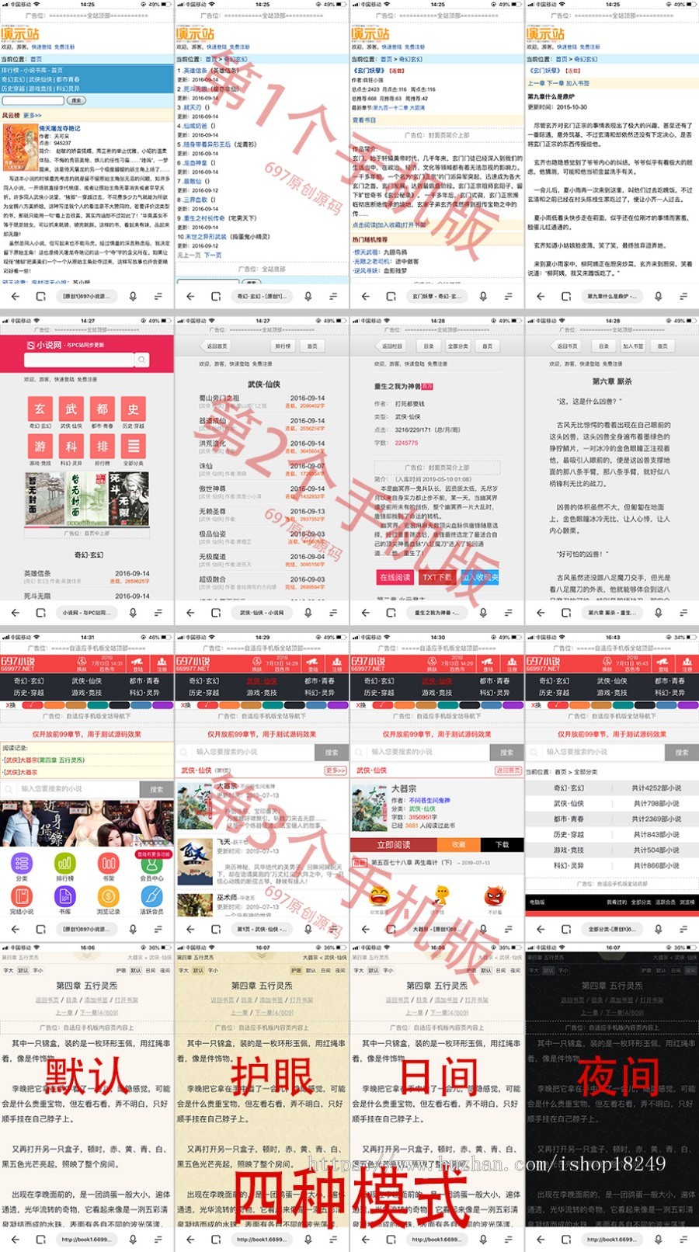Screen dimensions: 699x1252
Task: Click the red TXT下载 button
Action: (437, 577)
